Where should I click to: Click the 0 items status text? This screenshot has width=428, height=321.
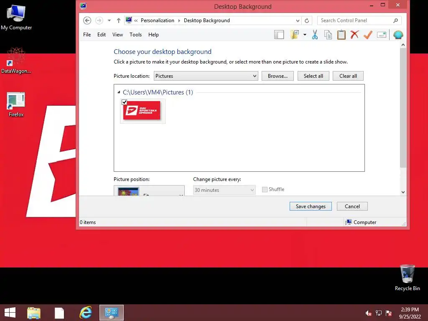tap(88, 222)
